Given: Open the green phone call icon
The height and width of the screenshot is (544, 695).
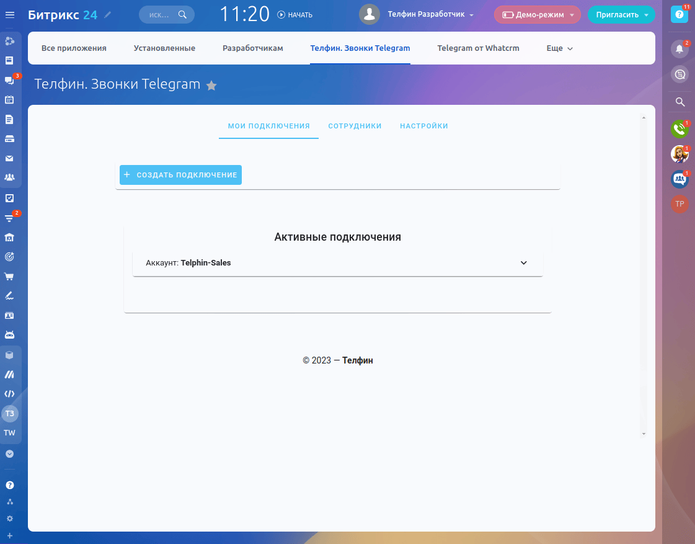Looking at the screenshot, I should click(x=680, y=129).
